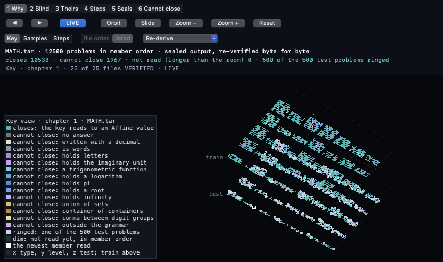Click the 'test' layer label in the plot
The image size is (443, 262).
coord(216,194)
